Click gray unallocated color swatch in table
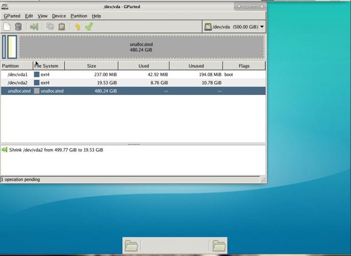This screenshot has height=256, width=351. click(37, 91)
